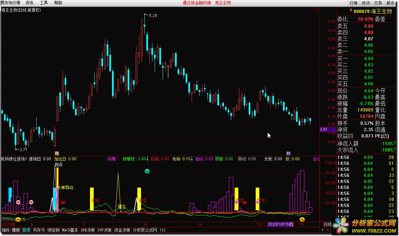Click the chart title 海王生物(日线.前复权)

pos(21,10)
